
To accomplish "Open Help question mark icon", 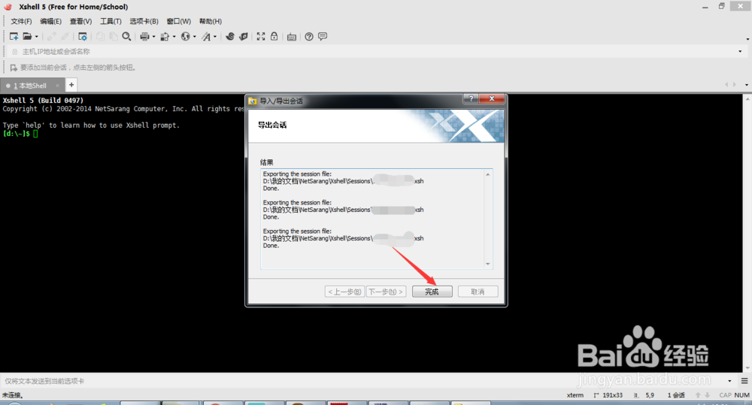I will pos(309,36).
